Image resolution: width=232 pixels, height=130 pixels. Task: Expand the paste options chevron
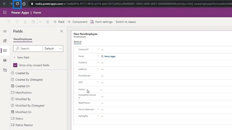pyautogui.click(x=40, y=22)
